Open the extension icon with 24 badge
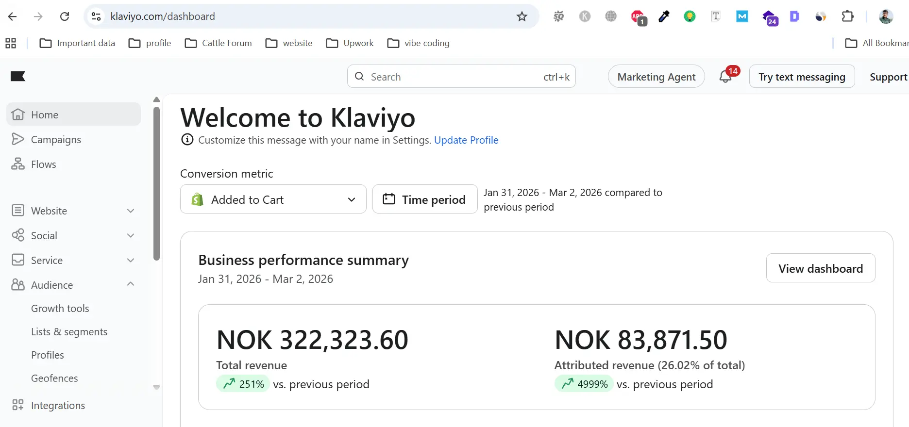Screen dimensions: 909x427 pos(770,18)
